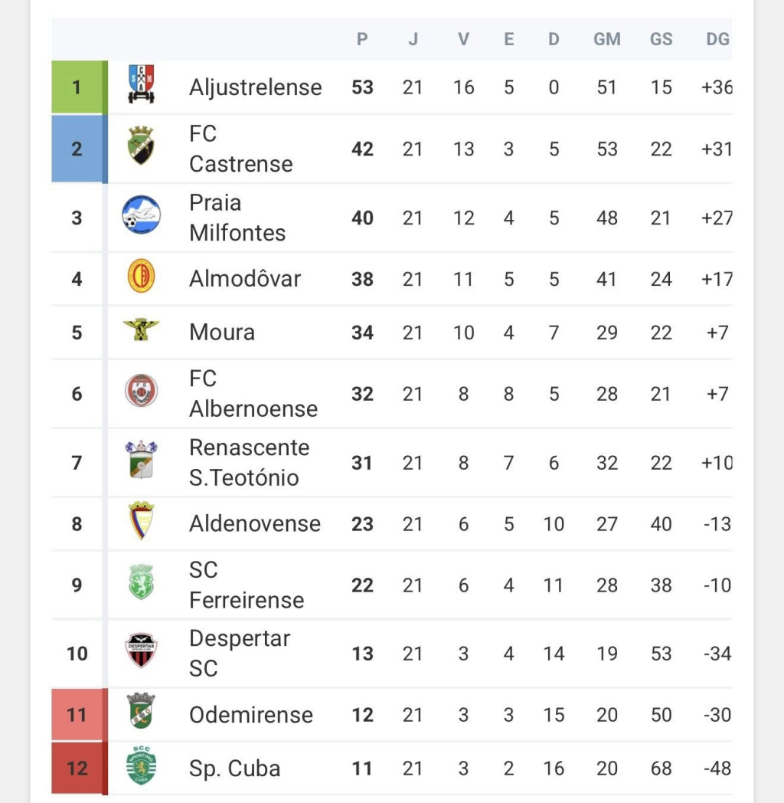The width and height of the screenshot is (784, 803).
Task: Sort by GM goals scored header
Action: pos(606,39)
